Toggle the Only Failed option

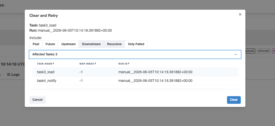click(136, 44)
